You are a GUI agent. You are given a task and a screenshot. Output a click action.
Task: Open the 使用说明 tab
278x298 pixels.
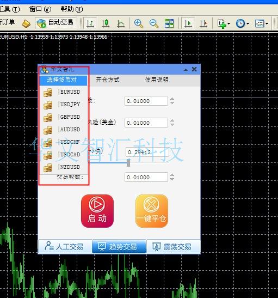pos(157,80)
